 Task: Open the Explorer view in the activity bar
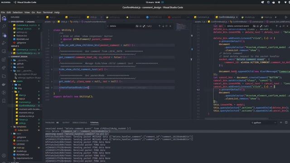(x=4, y=18)
